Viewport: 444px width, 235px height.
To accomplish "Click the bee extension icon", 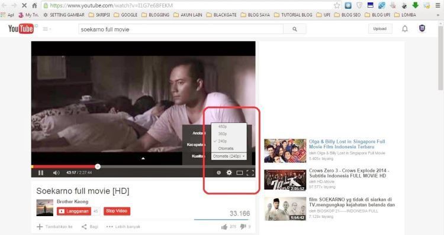I will (404, 5).
